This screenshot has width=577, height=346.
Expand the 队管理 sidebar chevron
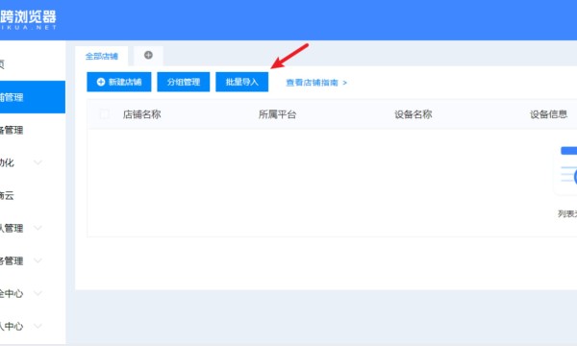(38, 228)
